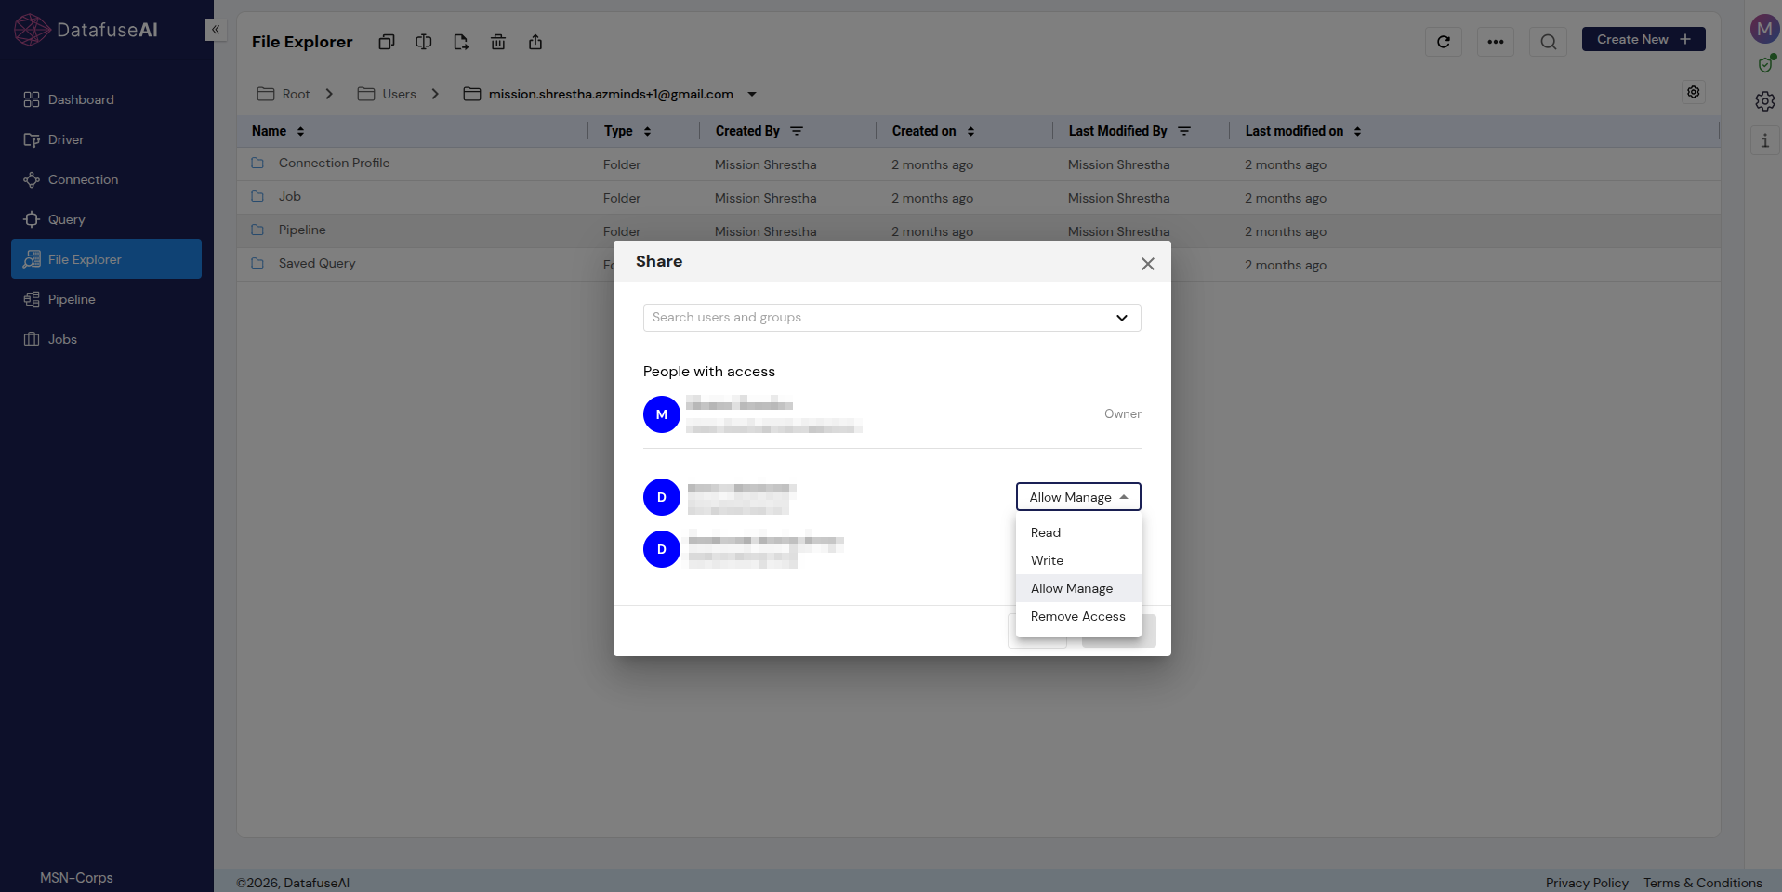This screenshot has height=892, width=1782.
Task: Collapse the Allow Manage permission dropdown
Action: coord(1078,497)
